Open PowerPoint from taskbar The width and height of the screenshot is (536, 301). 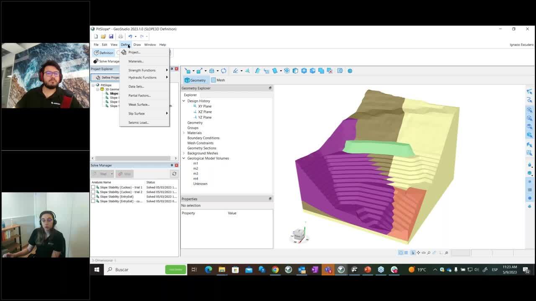pyautogui.click(x=368, y=270)
